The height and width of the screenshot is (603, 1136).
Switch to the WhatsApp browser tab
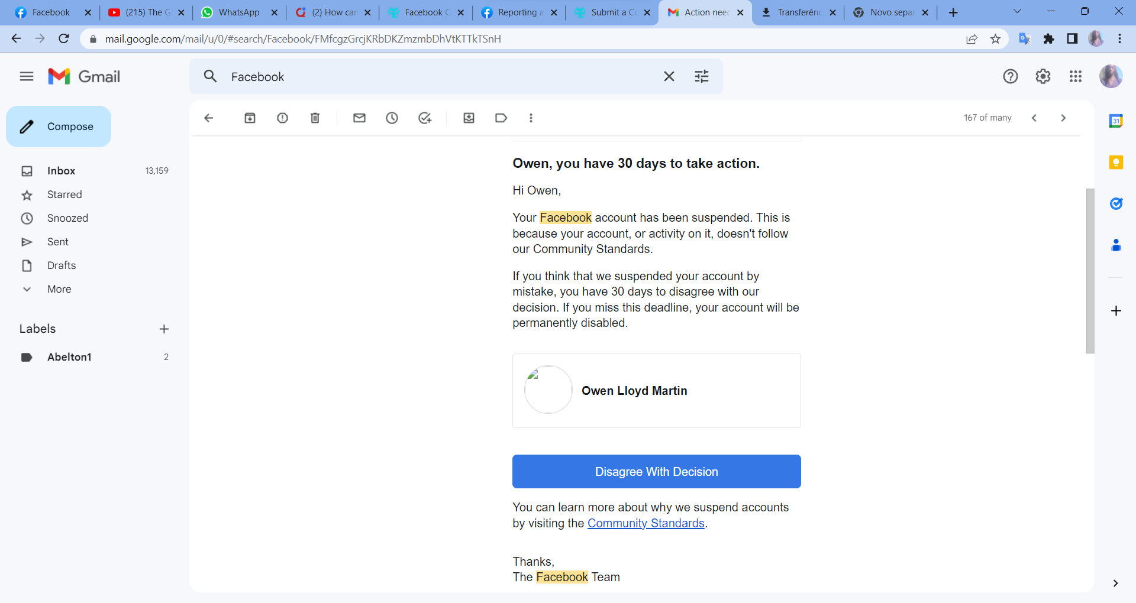(x=238, y=12)
